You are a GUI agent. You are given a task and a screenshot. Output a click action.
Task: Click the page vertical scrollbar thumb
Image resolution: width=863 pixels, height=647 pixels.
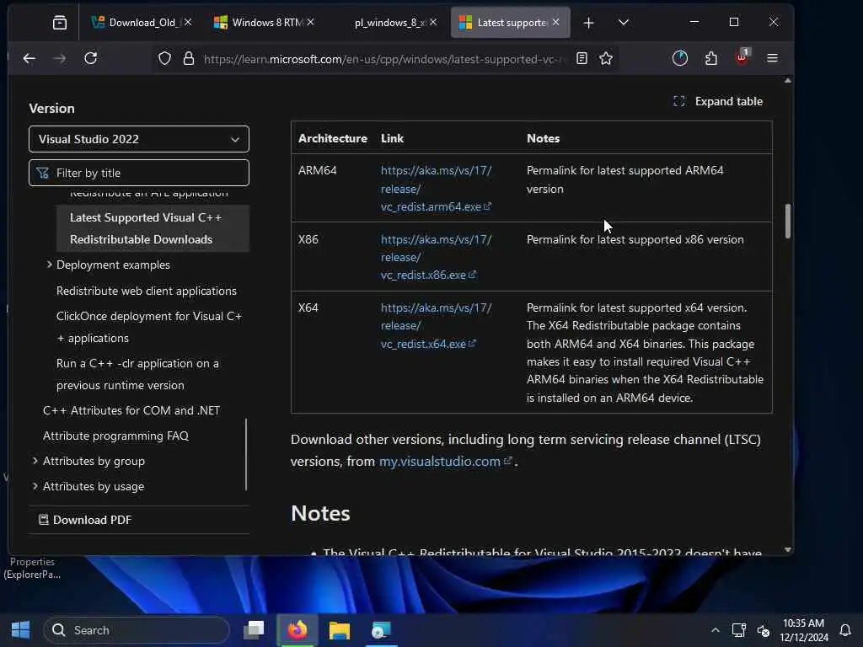[x=788, y=222]
